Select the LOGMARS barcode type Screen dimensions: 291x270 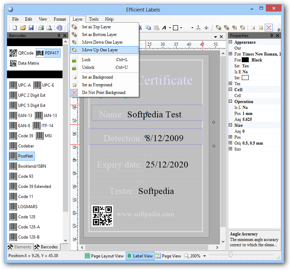23,207
